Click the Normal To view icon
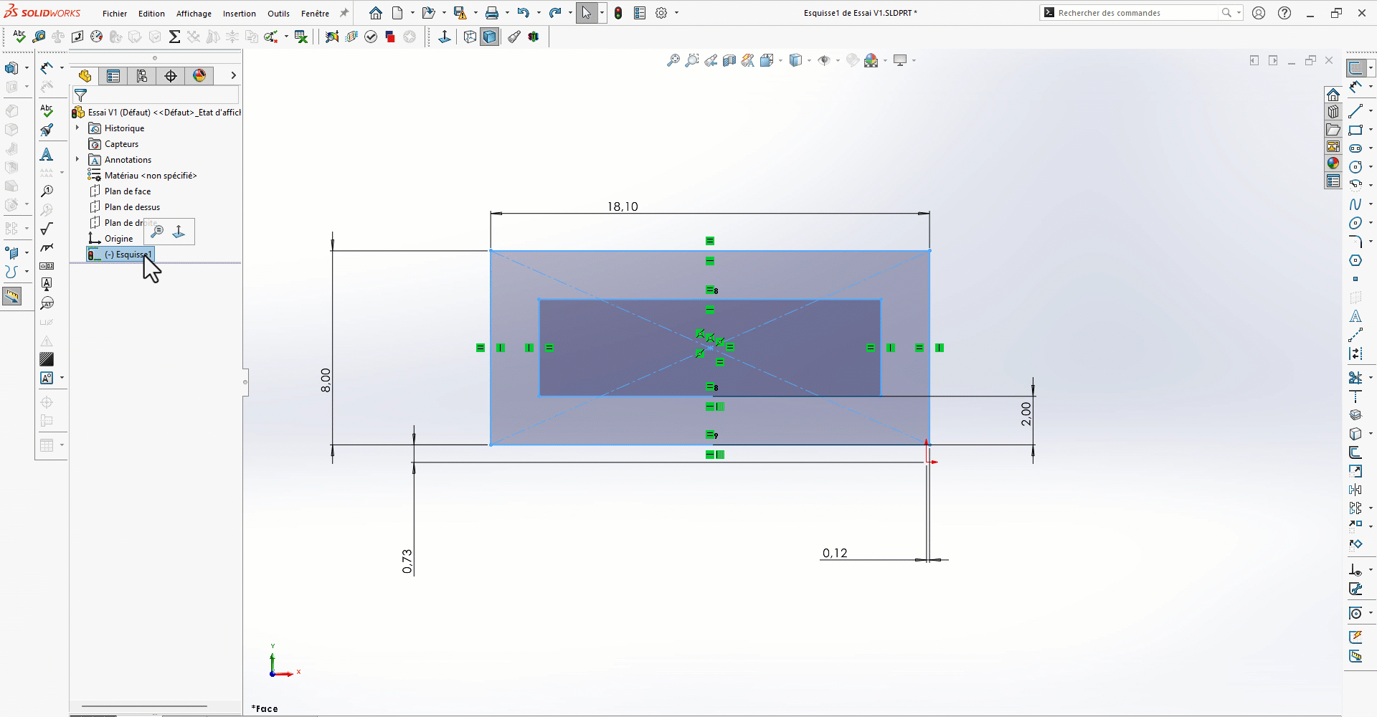 445,37
